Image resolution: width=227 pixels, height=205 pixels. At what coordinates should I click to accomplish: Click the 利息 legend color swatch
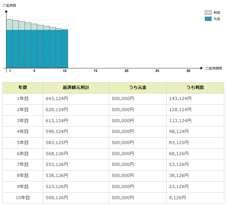(x=208, y=13)
